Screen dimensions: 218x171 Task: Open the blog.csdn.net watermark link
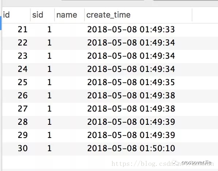pyautogui.click(x=162, y=164)
